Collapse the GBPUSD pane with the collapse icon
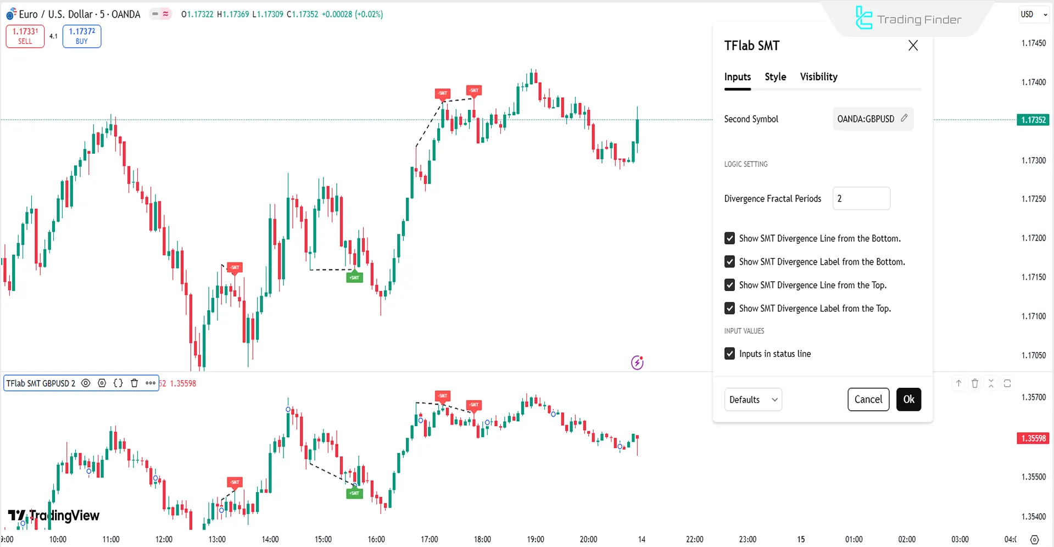 [991, 383]
